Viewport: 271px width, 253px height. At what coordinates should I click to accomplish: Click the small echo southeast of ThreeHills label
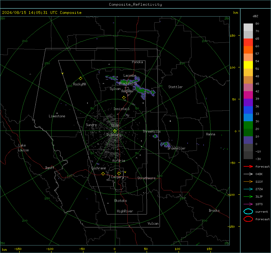(x=155, y=136)
